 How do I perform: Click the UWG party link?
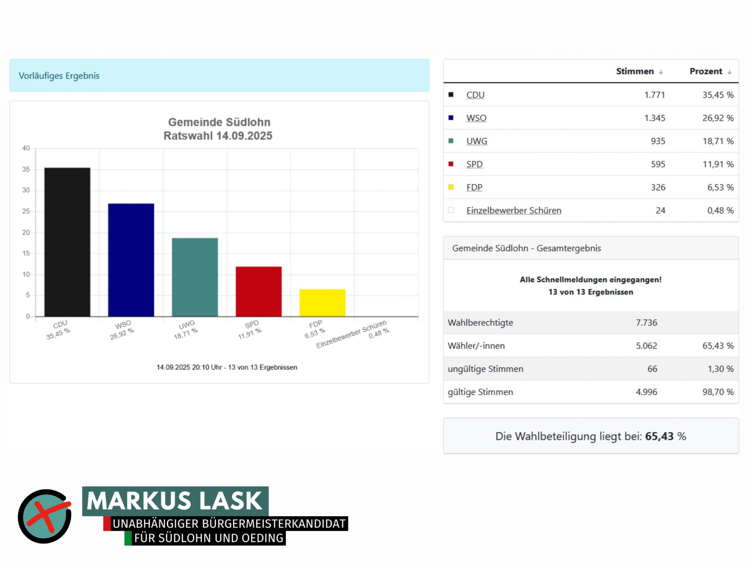point(477,141)
